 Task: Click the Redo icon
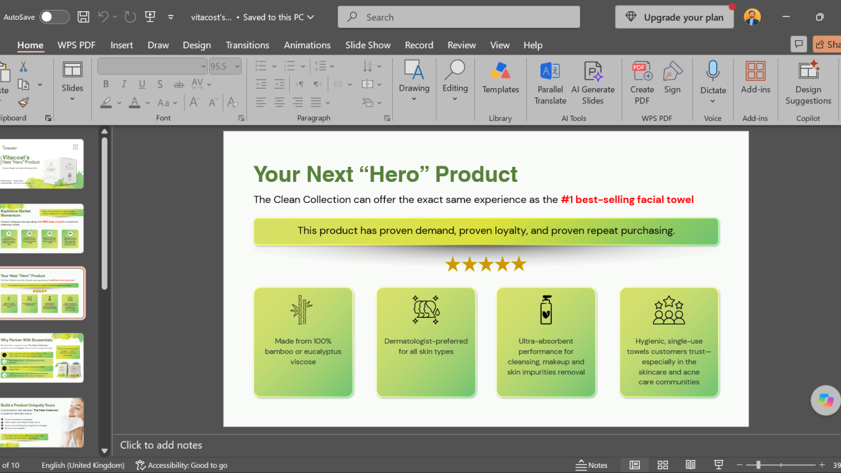(130, 17)
